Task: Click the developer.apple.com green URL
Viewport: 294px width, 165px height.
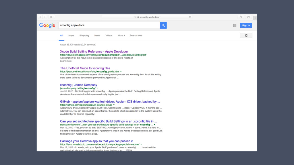Action: 103,55
